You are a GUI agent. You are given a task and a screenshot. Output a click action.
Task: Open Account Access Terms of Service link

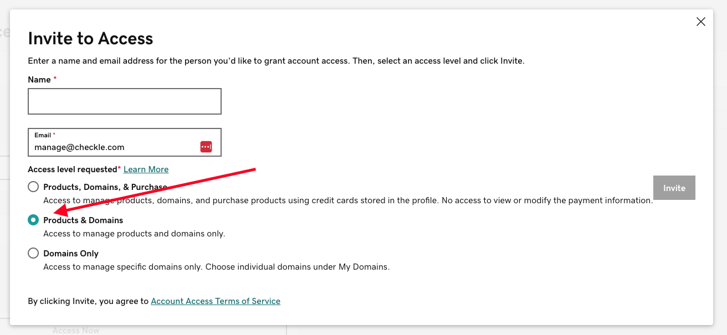(x=216, y=301)
